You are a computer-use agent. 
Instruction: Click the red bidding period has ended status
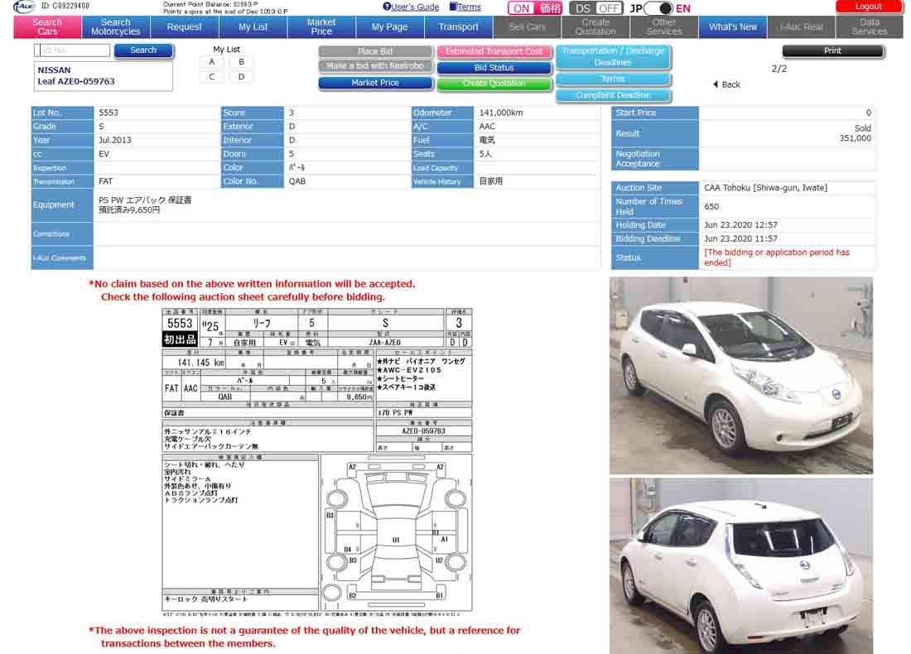(777, 257)
